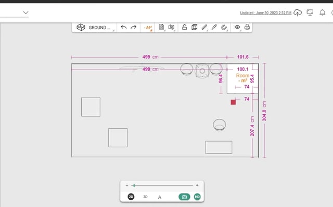Click the cloud upload save icon
The height and width of the screenshot is (207, 333).
(x=298, y=12)
